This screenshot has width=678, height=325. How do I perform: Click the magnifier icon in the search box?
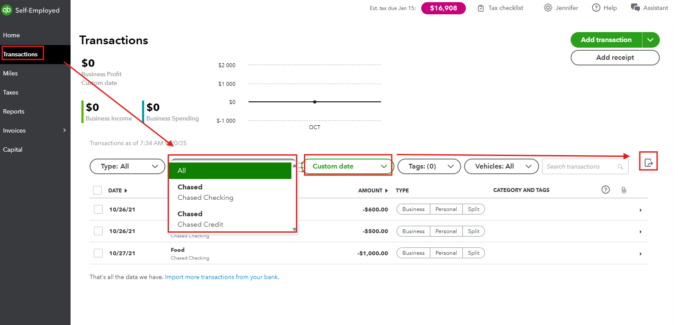(620, 167)
